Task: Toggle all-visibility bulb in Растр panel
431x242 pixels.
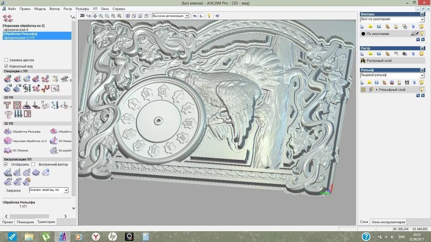Action: 422,54
